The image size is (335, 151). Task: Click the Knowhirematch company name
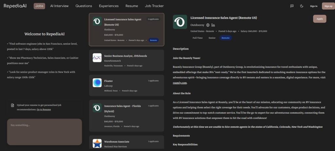coord(112,61)
